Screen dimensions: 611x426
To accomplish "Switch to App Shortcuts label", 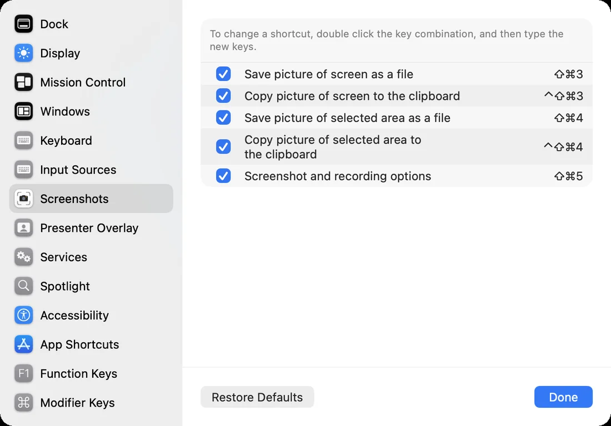I will [x=79, y=344].
